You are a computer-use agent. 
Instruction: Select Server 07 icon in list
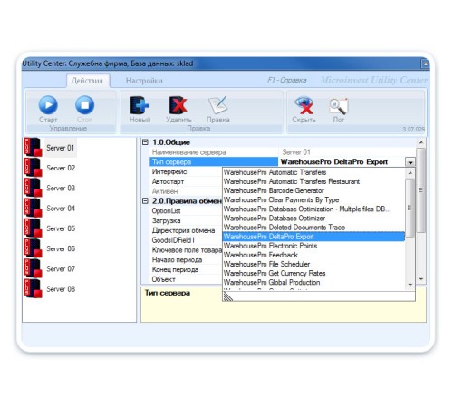click(33, 268)
